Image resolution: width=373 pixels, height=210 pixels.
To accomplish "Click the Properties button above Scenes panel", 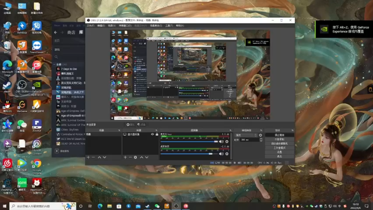I will coord(130,125).
